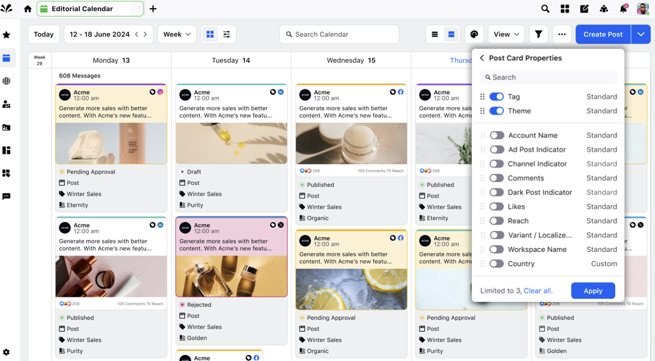
Task: Enable the Dark Post Indicator toggle
Action: [497, 192]
